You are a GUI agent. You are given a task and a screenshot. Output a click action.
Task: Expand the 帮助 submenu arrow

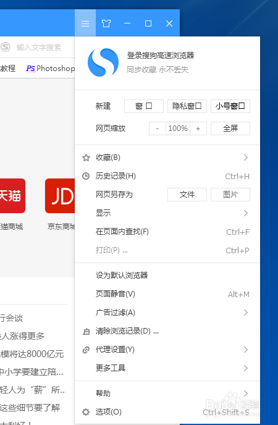246,393
